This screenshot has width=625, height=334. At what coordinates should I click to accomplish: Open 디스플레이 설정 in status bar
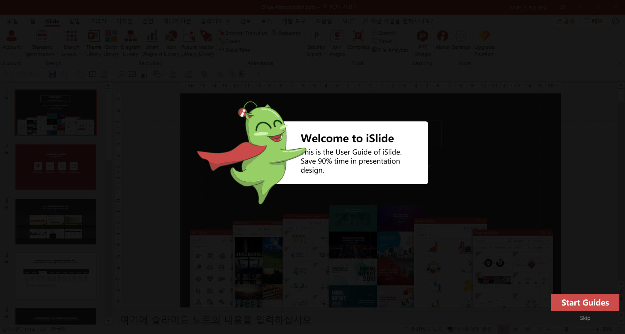(469, 329)
